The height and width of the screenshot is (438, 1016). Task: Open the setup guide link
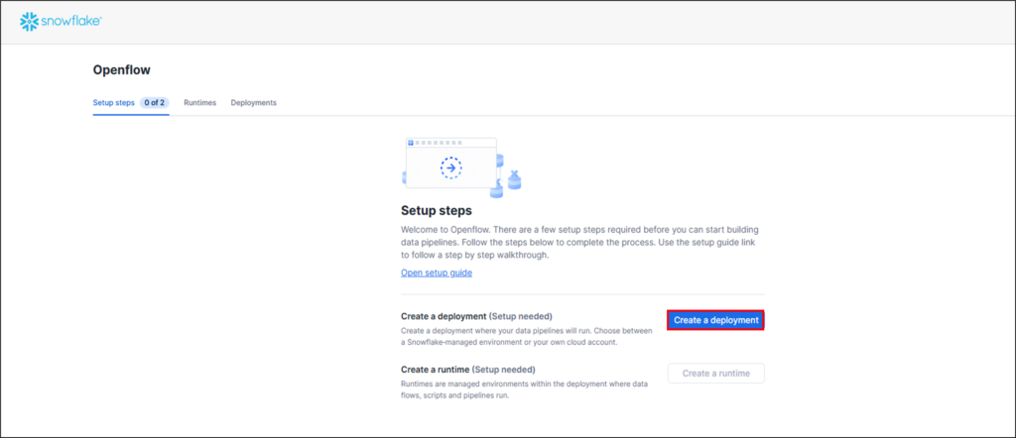(x=437, y=273)
